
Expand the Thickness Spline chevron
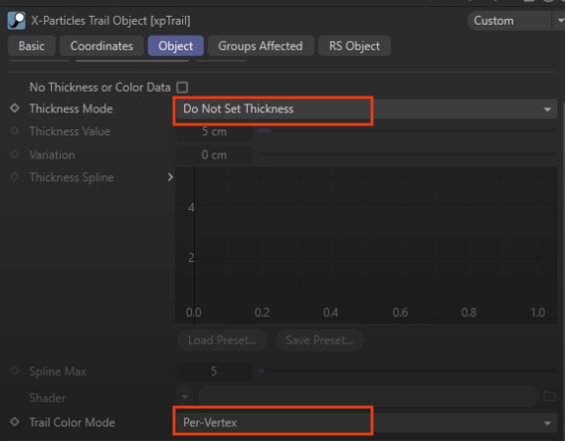click(x=170, y=177)
